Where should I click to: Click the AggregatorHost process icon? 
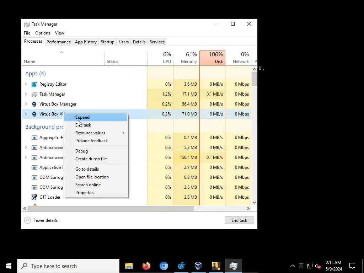[34, 138]
